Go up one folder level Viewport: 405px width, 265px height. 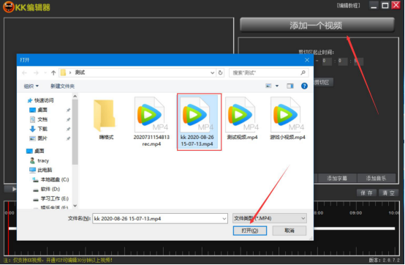point(53,73)
